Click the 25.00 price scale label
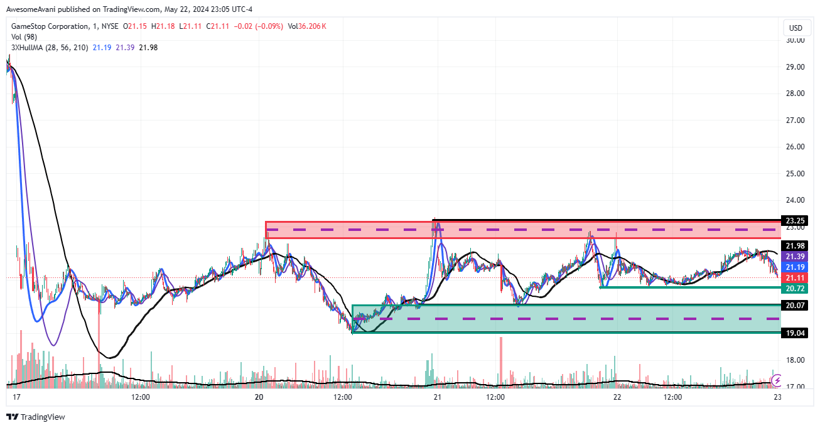This screenshot has height=428, width=820. [796, 173]
